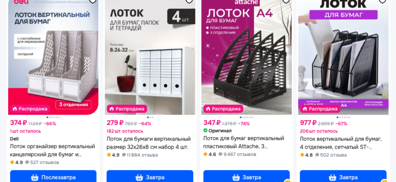The height and width of the screenshot is (182, 396).
Task: Add white 4-piece tray with Завтра button
Action: 150,177
